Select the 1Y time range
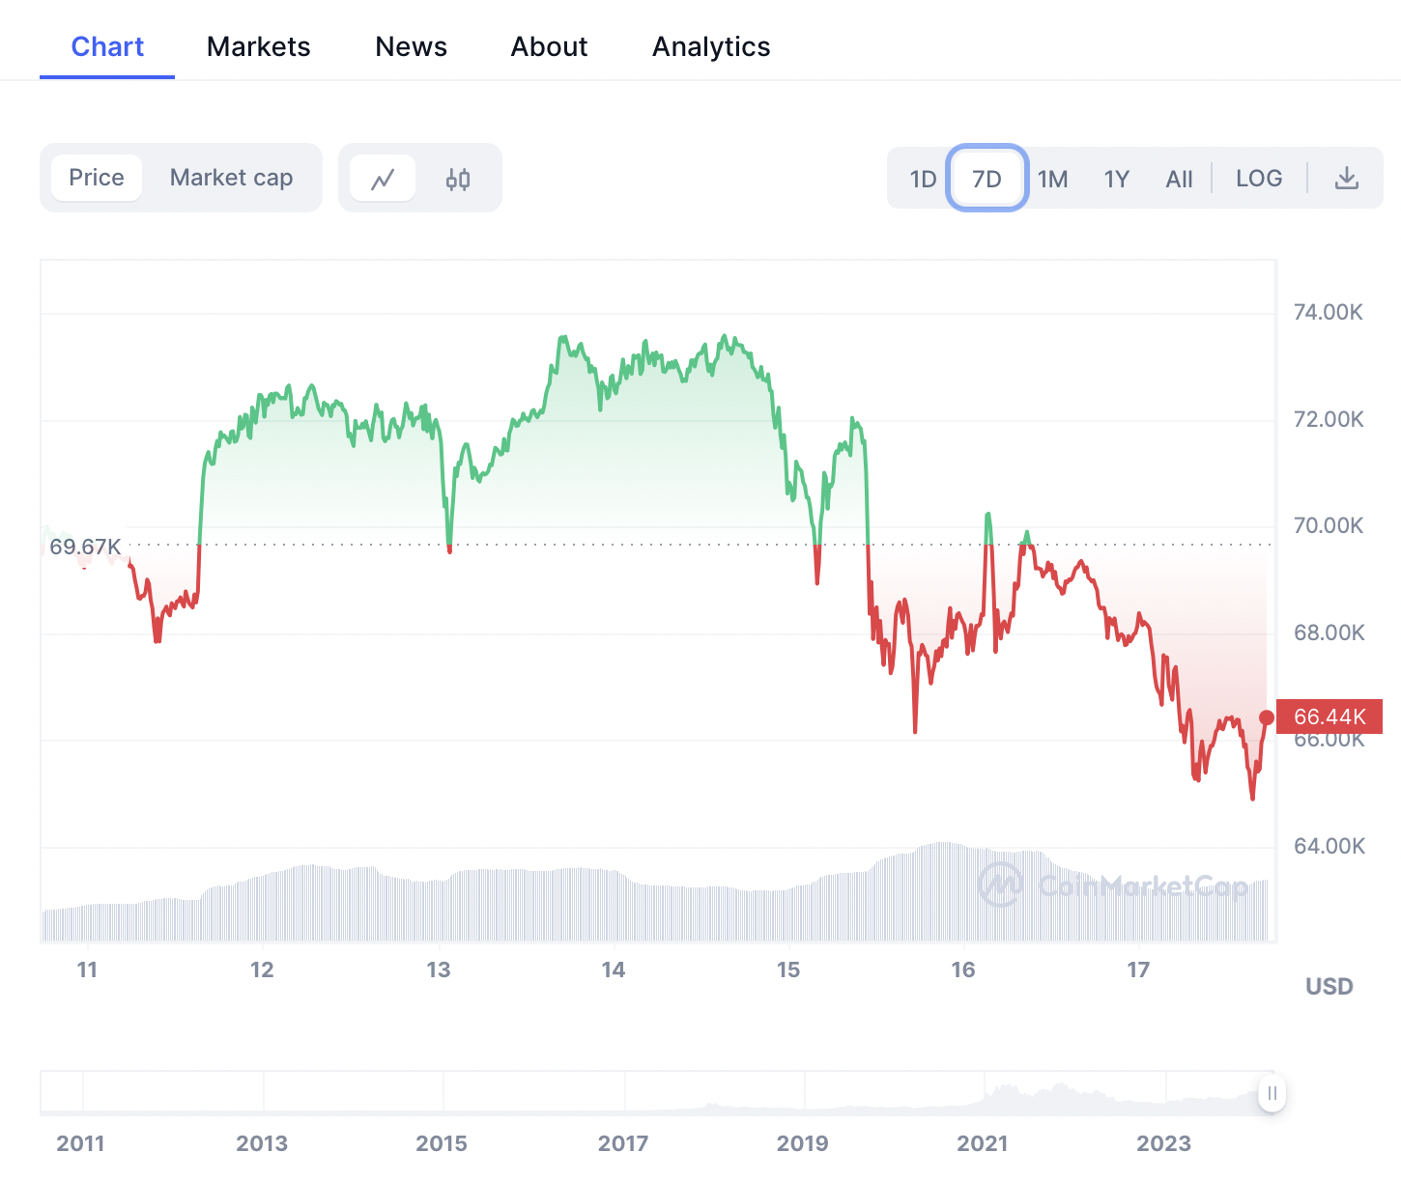 (x=1116, y=179)
